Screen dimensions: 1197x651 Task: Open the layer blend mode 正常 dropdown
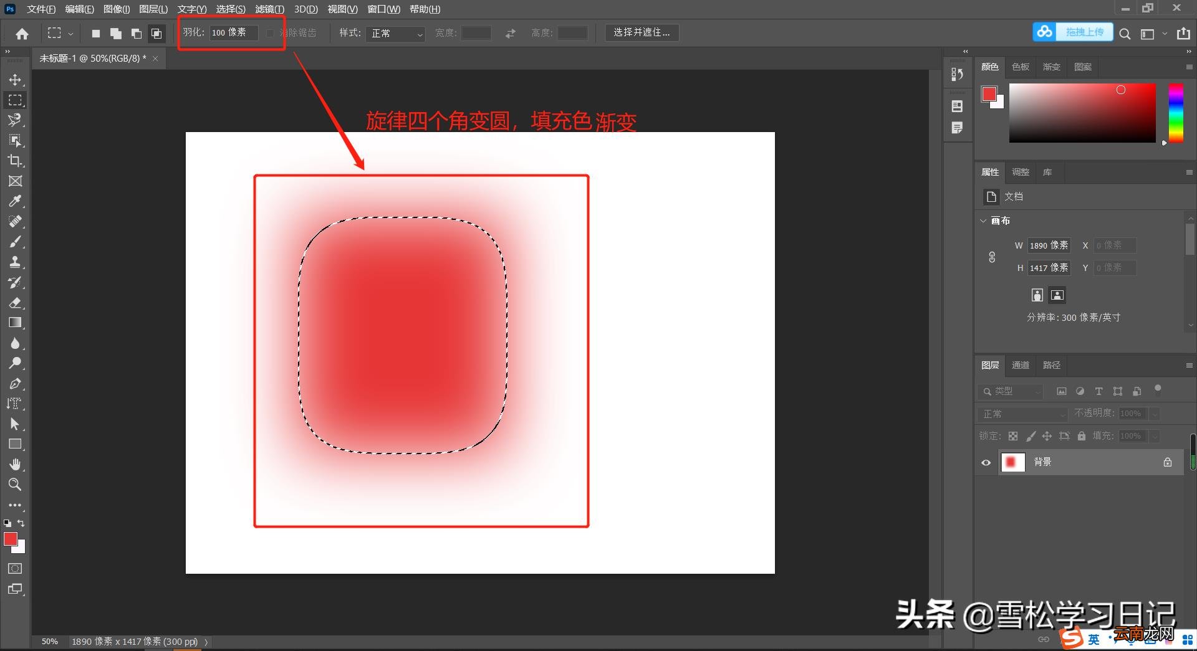click(1024, 414)
